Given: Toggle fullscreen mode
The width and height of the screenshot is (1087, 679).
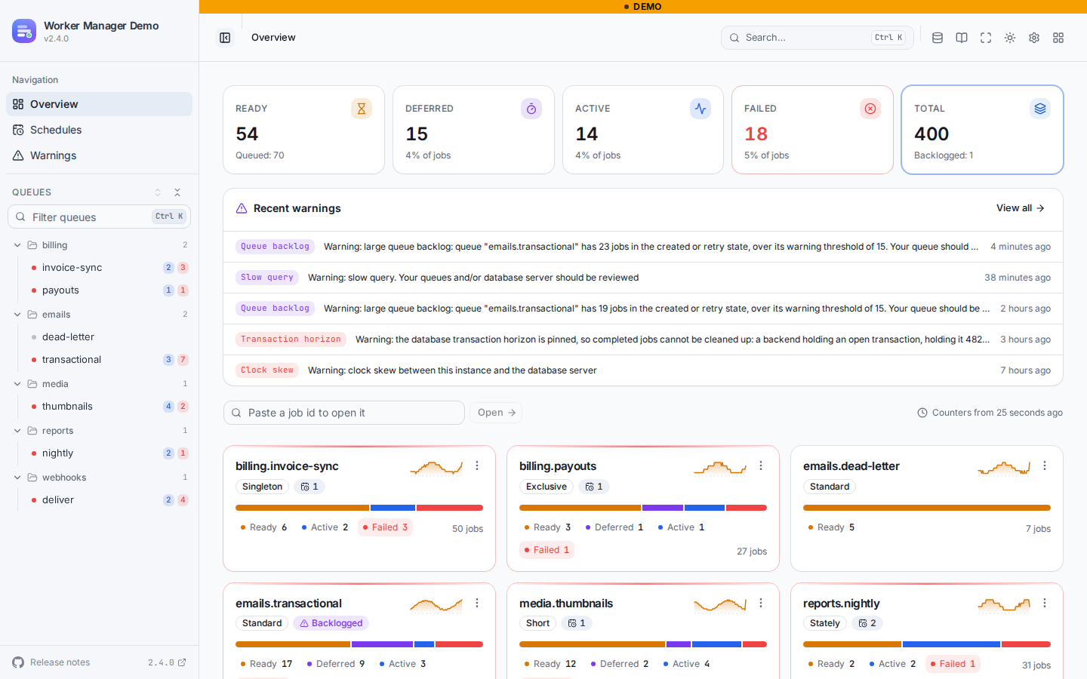Looking at the screenshot, I should point(986,38).
